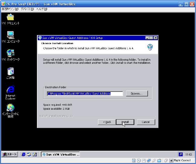Screen dimensions: 196x164
Task: Launch Internet Explorer from quick launch bar
Action: (x=24, y=155)
